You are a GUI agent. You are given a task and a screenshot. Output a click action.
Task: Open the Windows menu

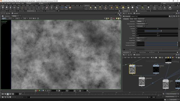coord(18,3)
